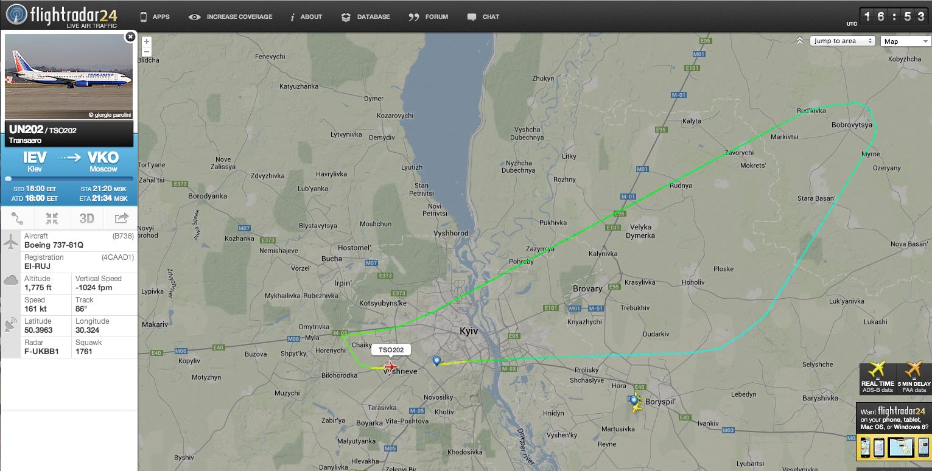Click the flight route icon
Viewport: 932px width, 471px height.
[18, 218]
